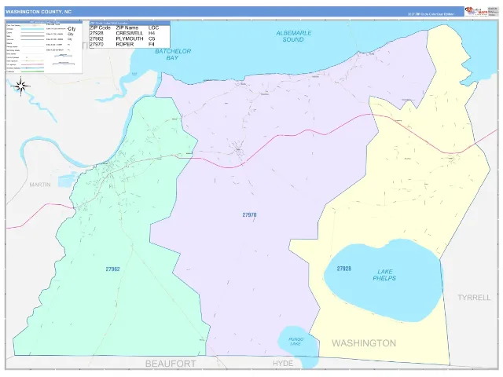Click 'ROPER' in the ZIP index table
The width and height of the screenshot is (503, 377).
tap(125, 44)
